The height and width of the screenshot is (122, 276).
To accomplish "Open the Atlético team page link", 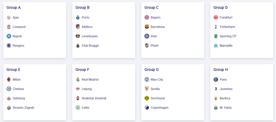I will click(87, 27).
